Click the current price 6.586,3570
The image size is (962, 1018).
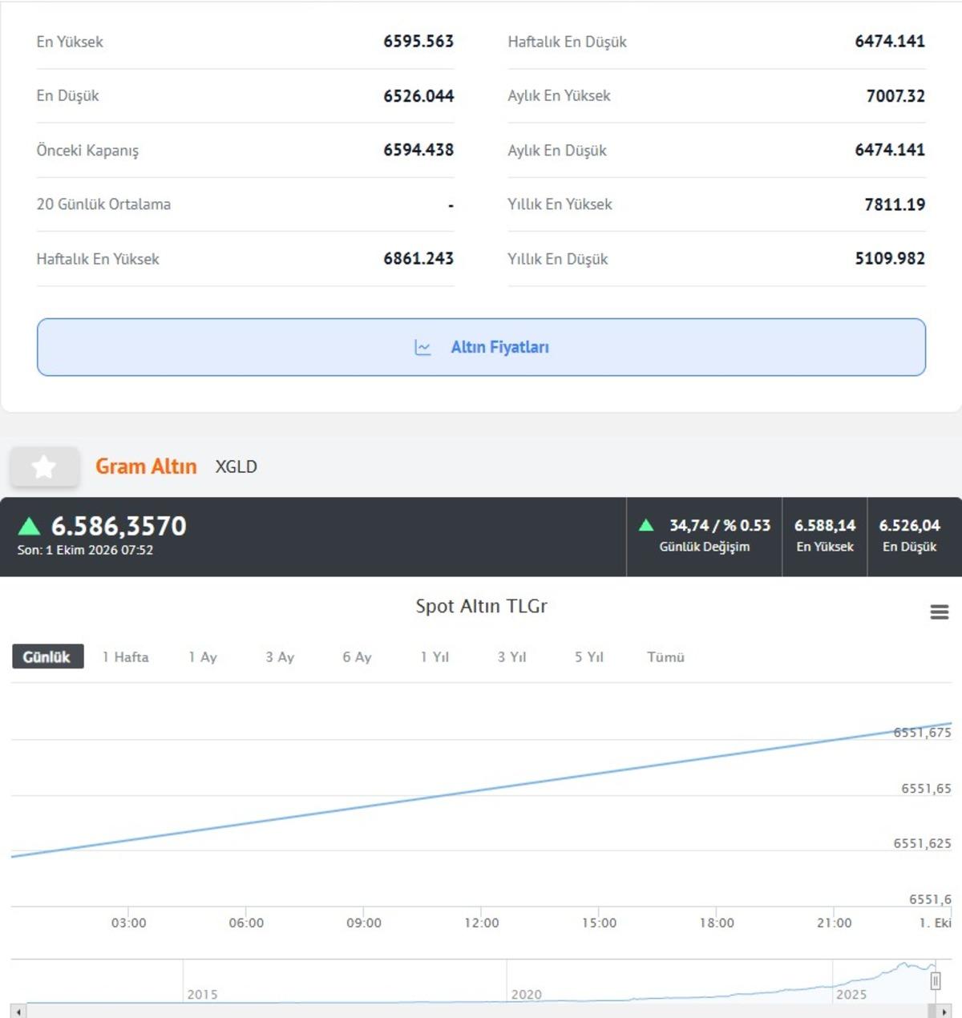pyautogui.click(x=119, y=526)
